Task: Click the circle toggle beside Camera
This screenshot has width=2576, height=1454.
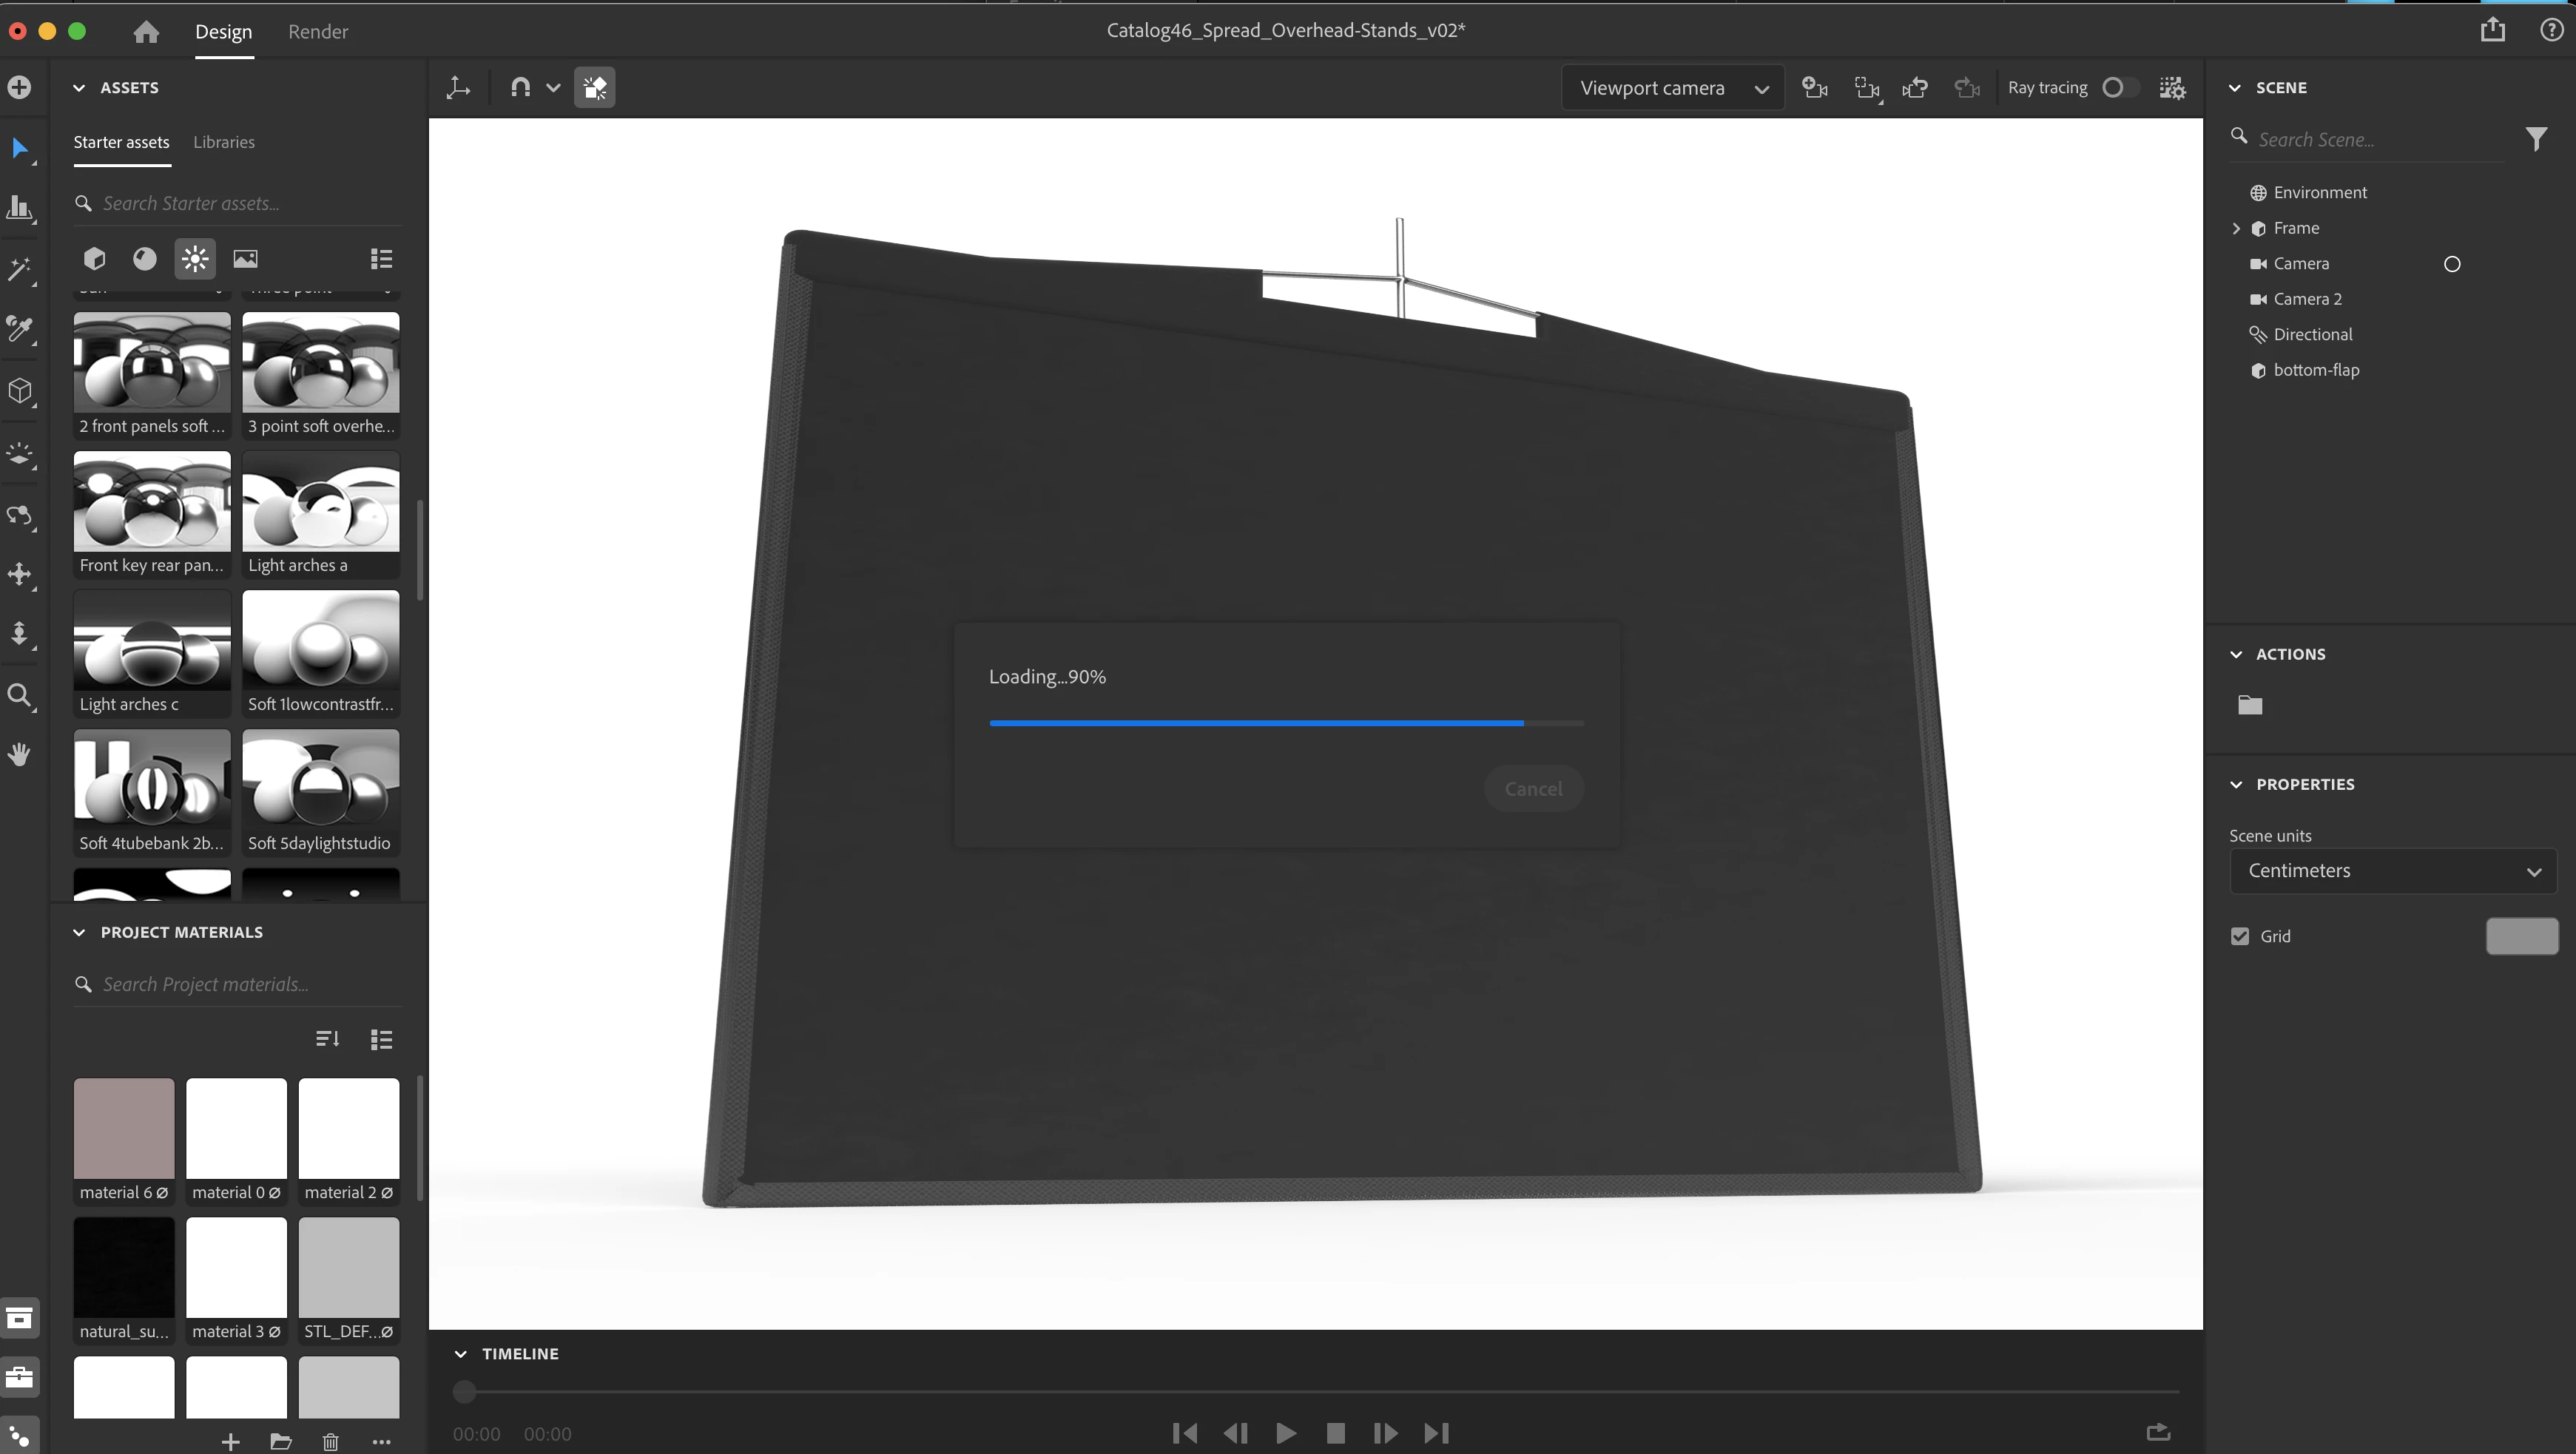Action: tap(2451, 264)
